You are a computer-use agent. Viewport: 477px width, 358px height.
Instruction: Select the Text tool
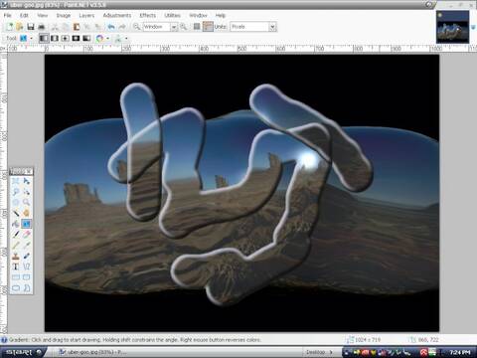point(16,267)
